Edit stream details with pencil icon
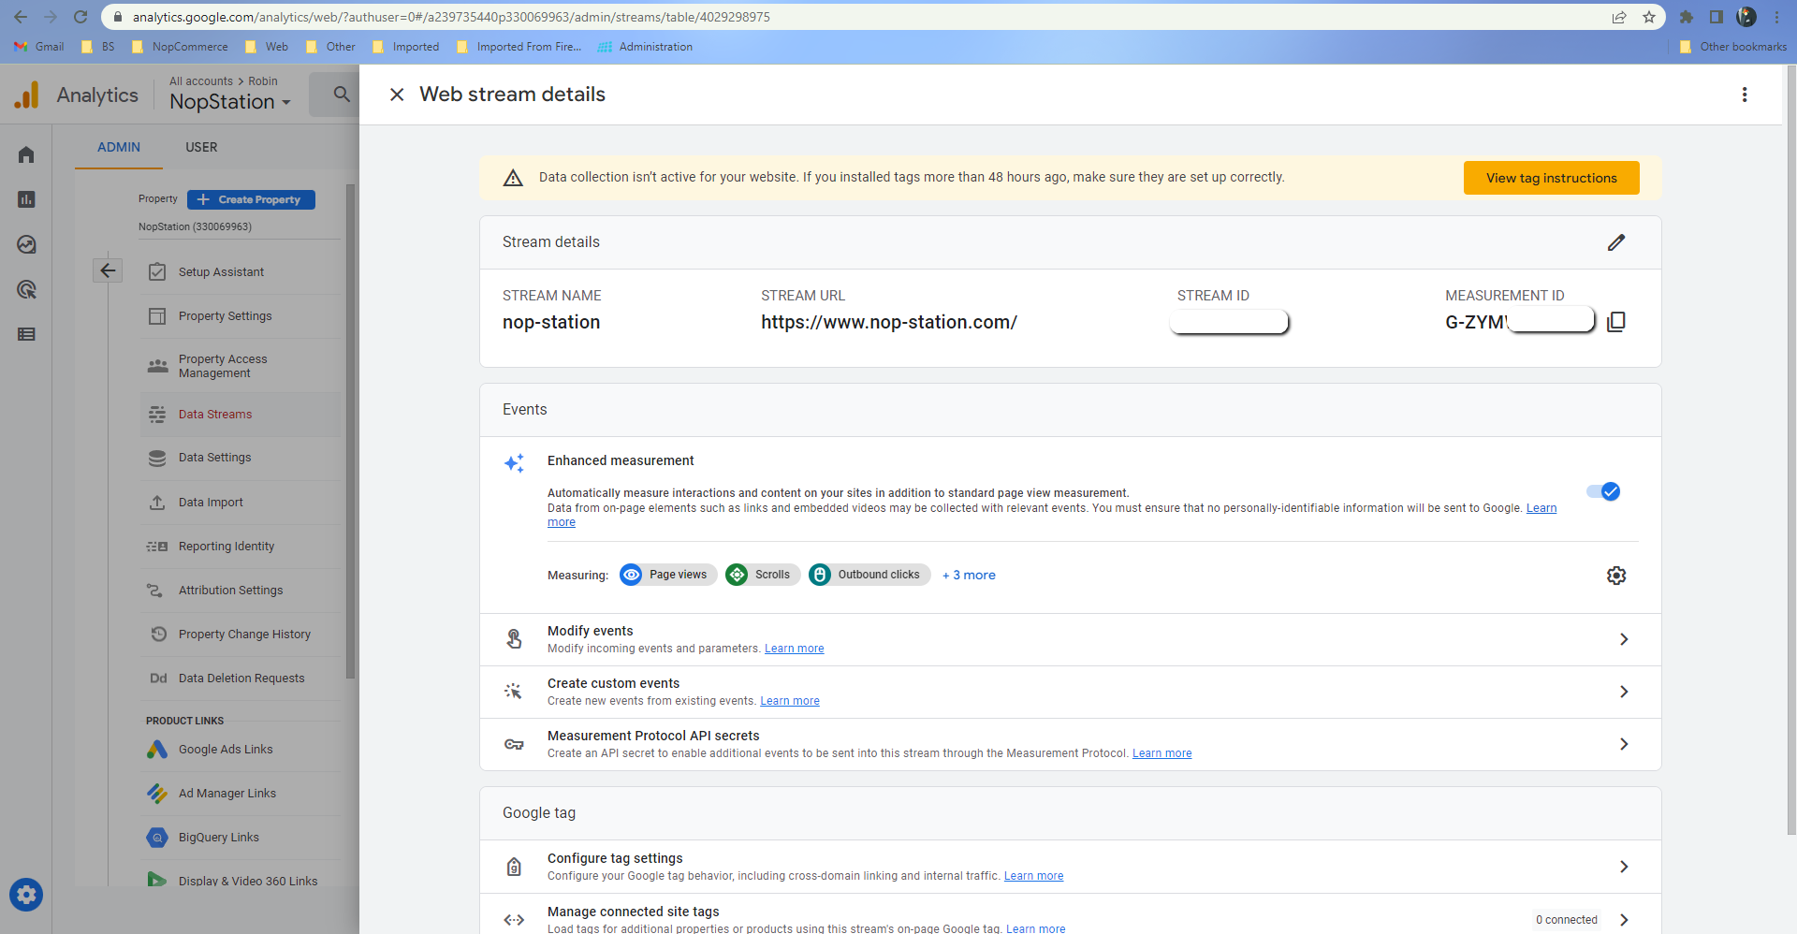Viewport: 1797px width, 934px height. pyautogui.click(x=1616, y=242)
